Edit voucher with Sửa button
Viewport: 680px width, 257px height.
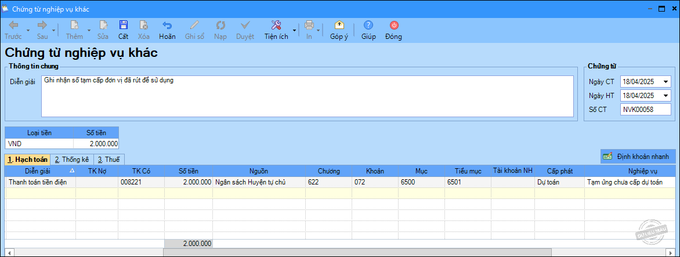pos(103,30)
